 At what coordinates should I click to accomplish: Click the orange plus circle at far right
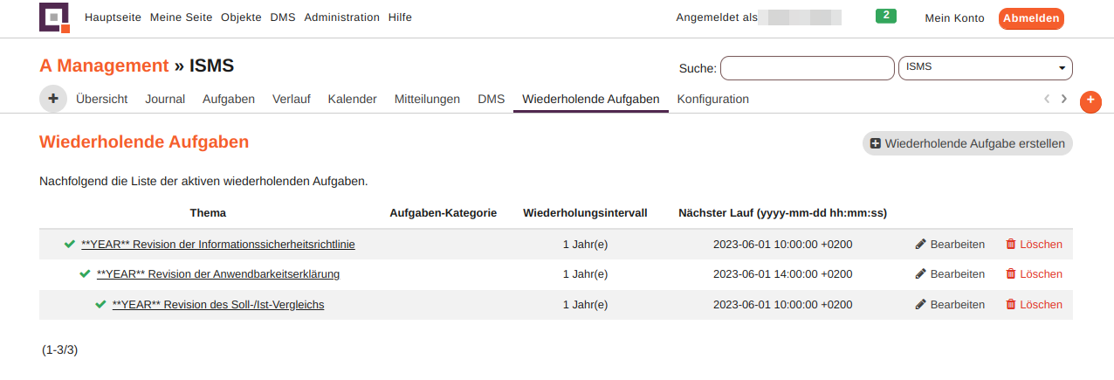(1090, 101)
